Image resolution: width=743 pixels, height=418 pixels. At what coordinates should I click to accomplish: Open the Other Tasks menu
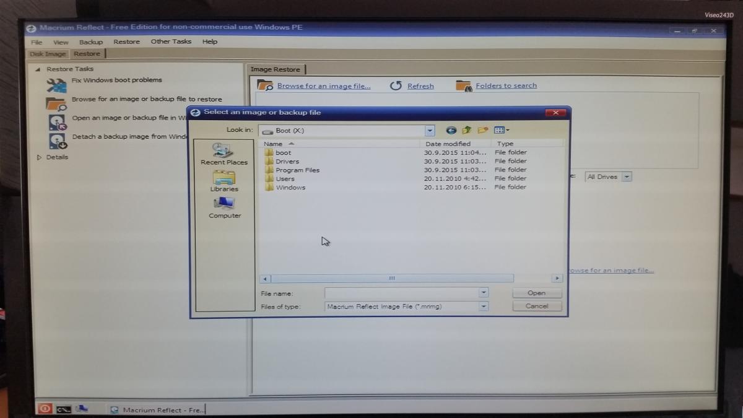coord(171,41)
